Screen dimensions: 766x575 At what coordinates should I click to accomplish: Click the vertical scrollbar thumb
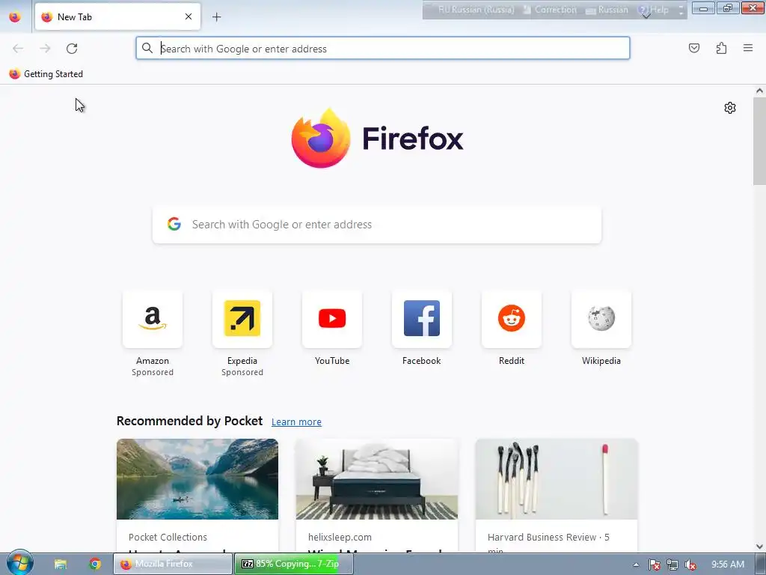pyautogui.click(x=759, y=141)
